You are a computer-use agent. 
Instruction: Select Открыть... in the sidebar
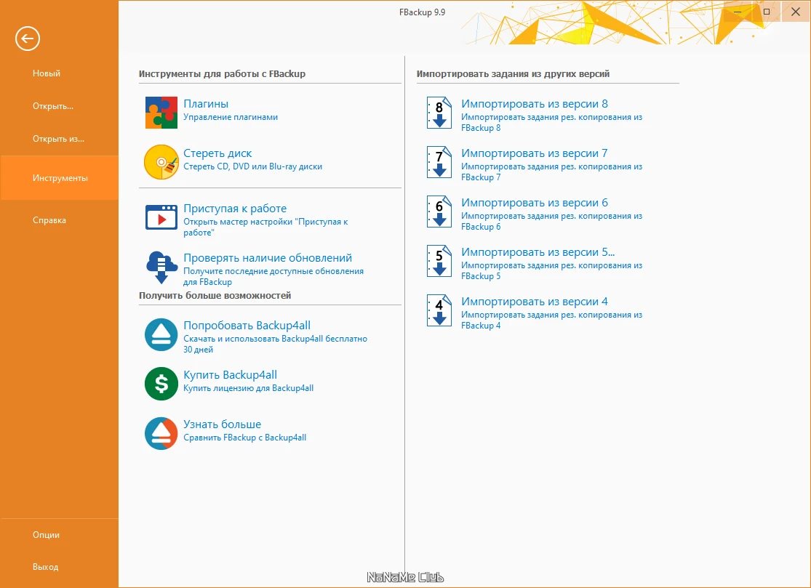(53, 106)
